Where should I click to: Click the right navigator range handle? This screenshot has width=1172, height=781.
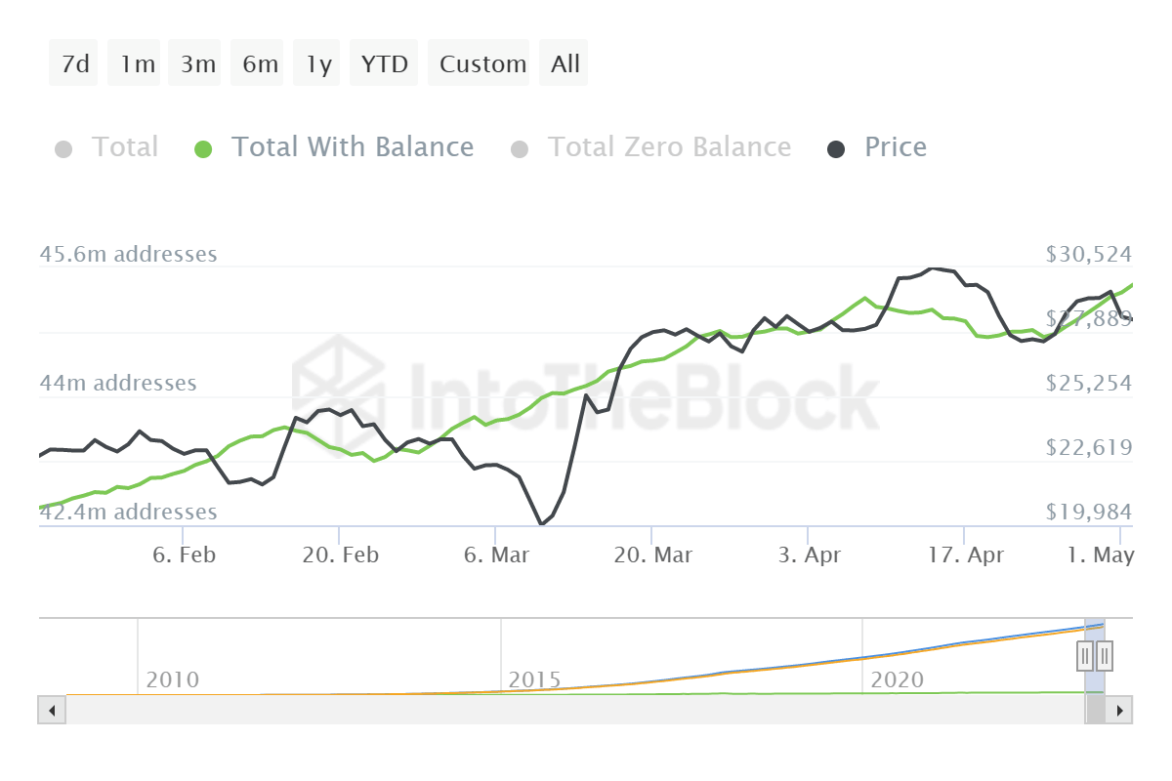(x=1104, y=655)
